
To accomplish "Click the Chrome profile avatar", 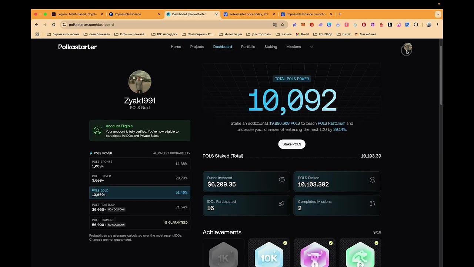I will click(429, 24).
